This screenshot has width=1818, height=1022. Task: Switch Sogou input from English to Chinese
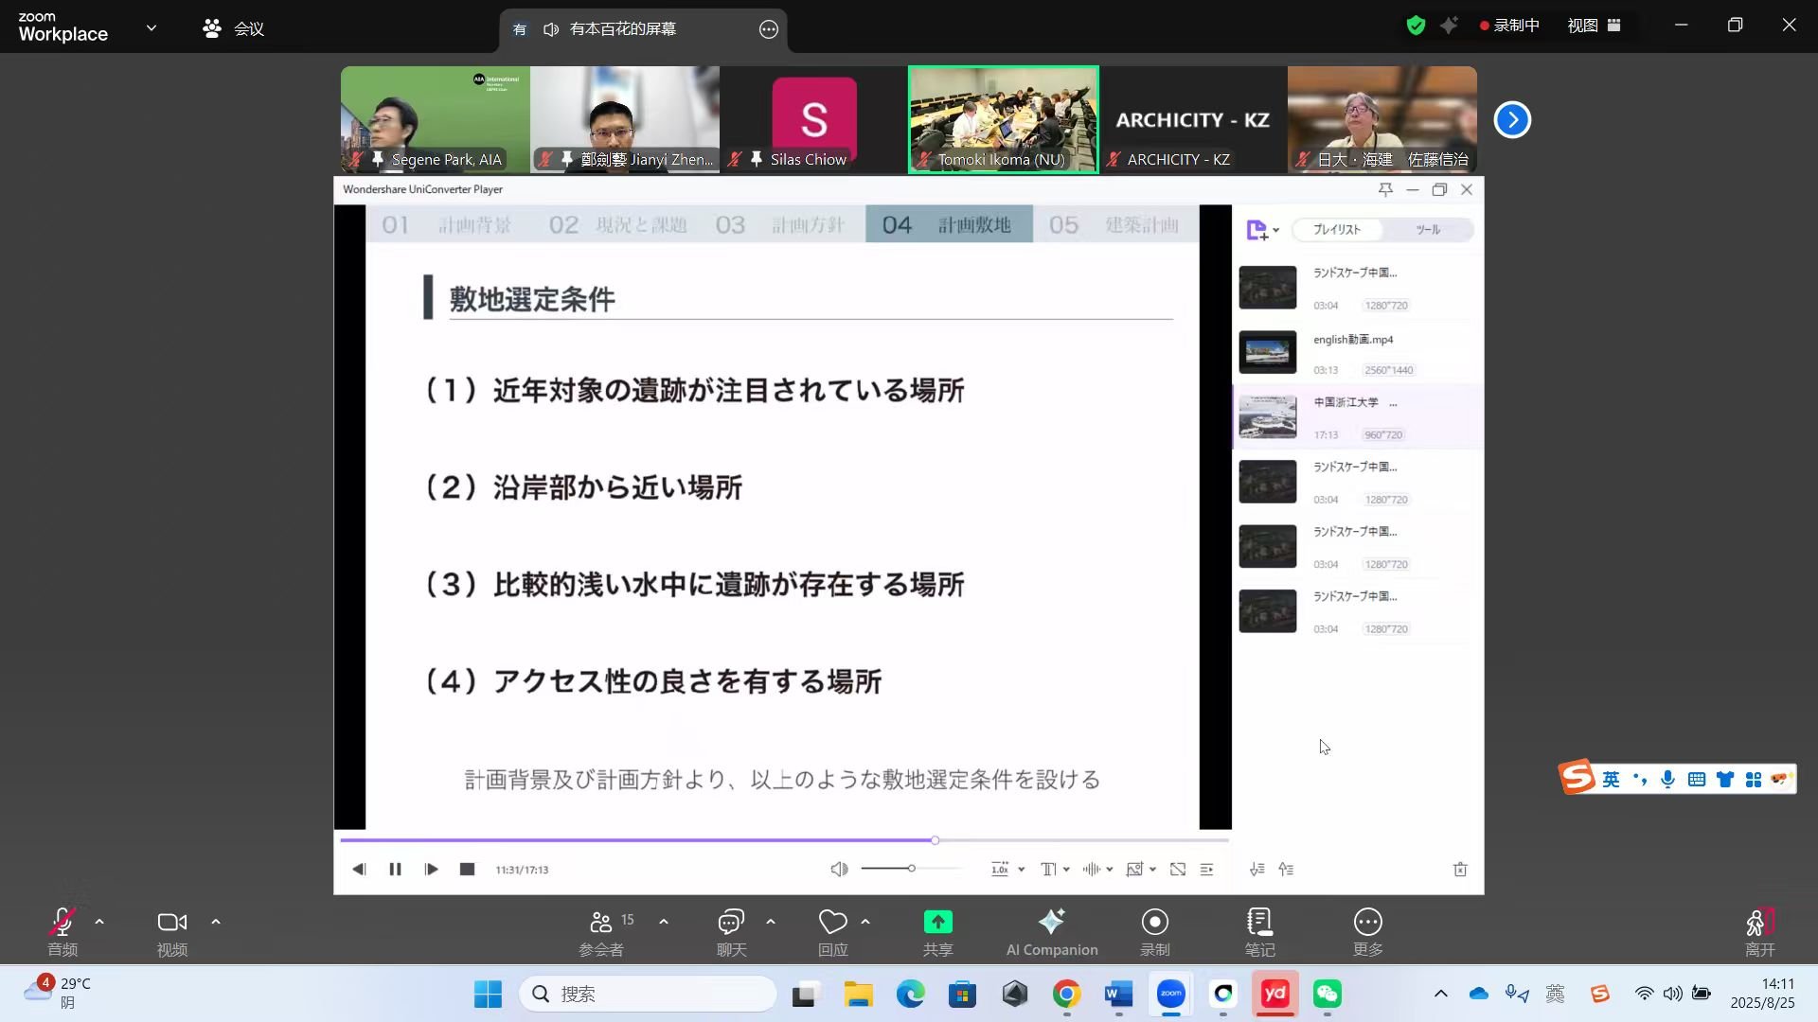coord(1611,778)
